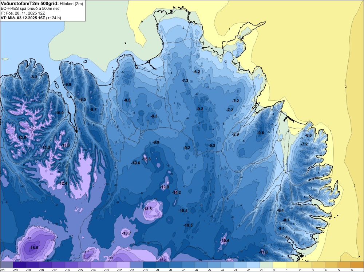Click the -13.5 temperature label
The width and height of the screenshot is (364, 272).
147,209
